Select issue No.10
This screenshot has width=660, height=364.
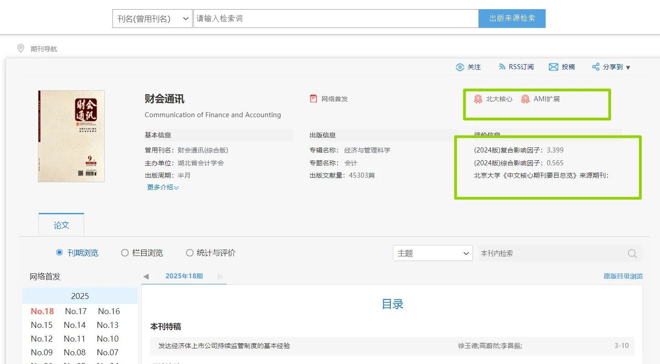[108, 339]
